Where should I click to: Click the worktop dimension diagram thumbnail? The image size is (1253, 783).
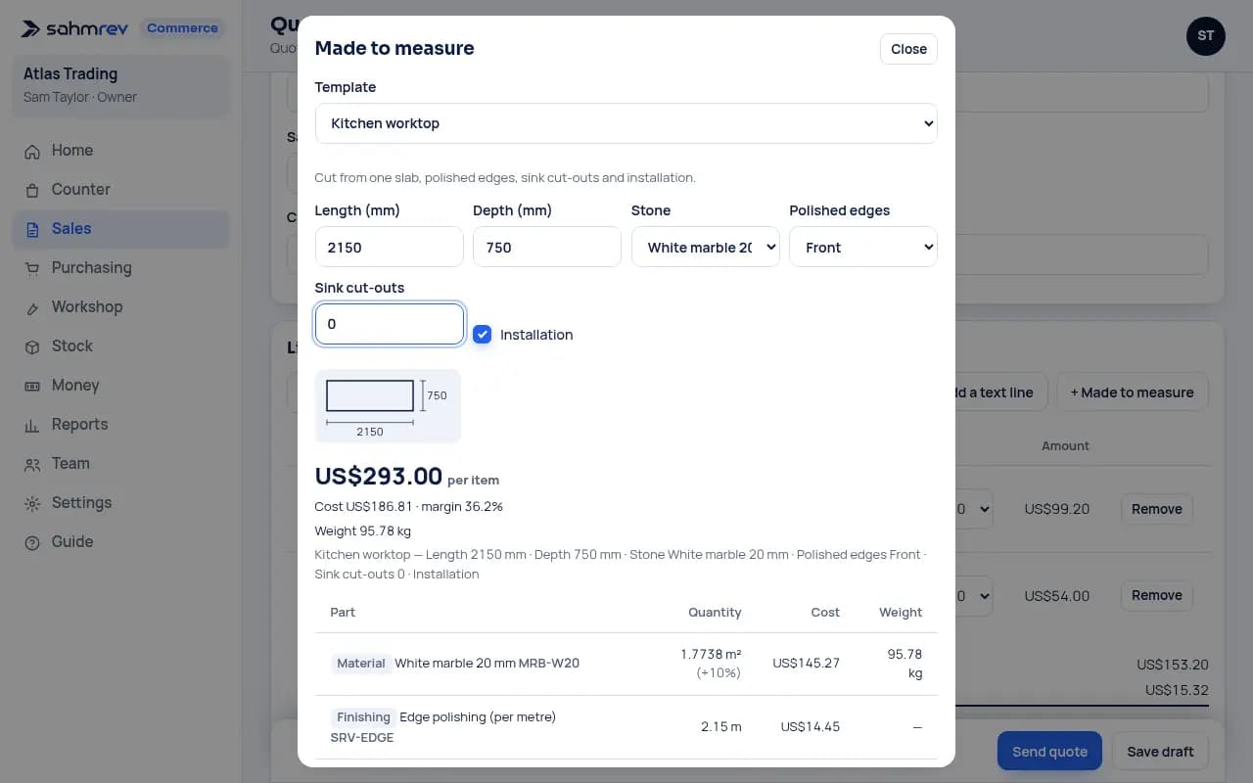pyautogui.click(x=388, y=406)
